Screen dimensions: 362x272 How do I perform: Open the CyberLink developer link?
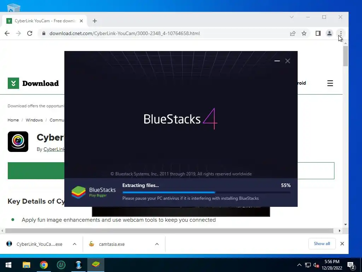(x=54, y=149)
